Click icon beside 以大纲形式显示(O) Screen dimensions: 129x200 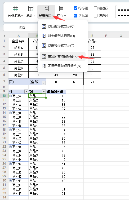pos(44,36)
